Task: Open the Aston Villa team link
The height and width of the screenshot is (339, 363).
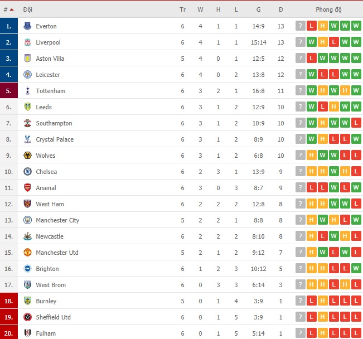Action: tap(50, 59)
